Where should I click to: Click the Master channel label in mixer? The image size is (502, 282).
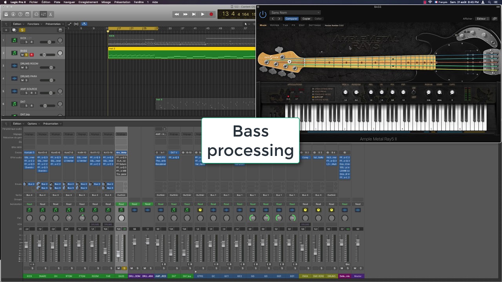[x=358, y=276]
